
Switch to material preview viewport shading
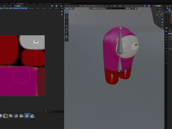(159, 6)
